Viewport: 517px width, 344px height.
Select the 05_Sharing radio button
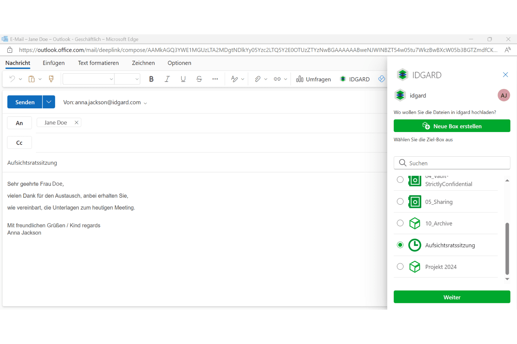[400, 201]
